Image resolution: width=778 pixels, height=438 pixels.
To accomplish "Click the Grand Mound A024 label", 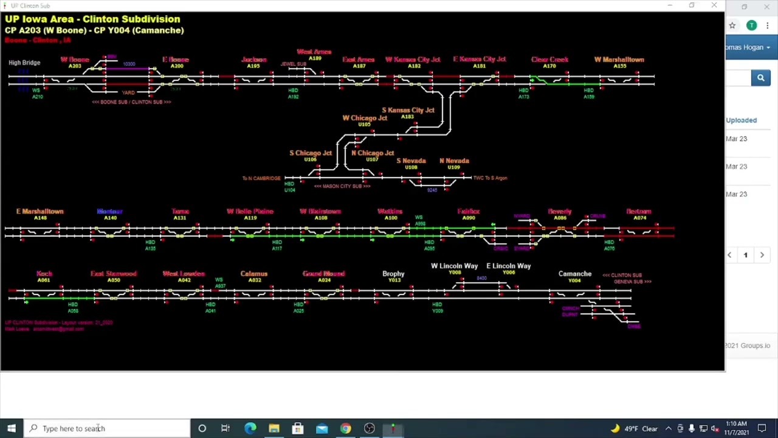I will pos(324,277).
